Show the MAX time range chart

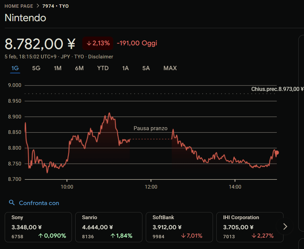tap(170, 68)
